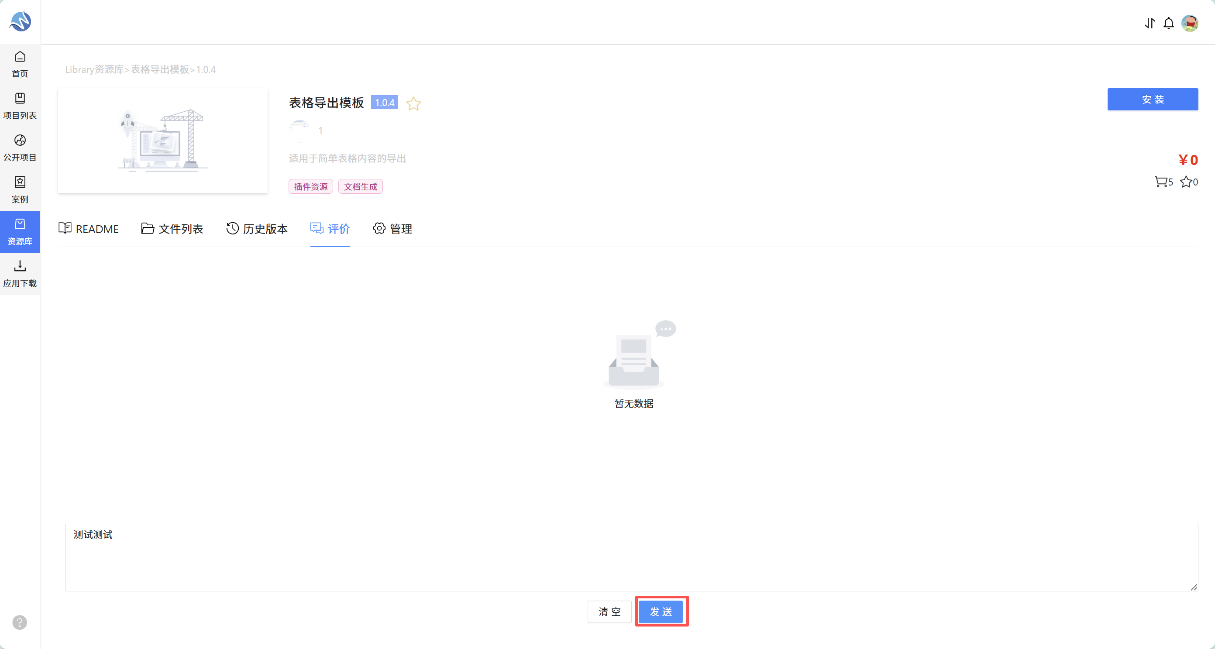Switch to the README tab

pos(89,229)
